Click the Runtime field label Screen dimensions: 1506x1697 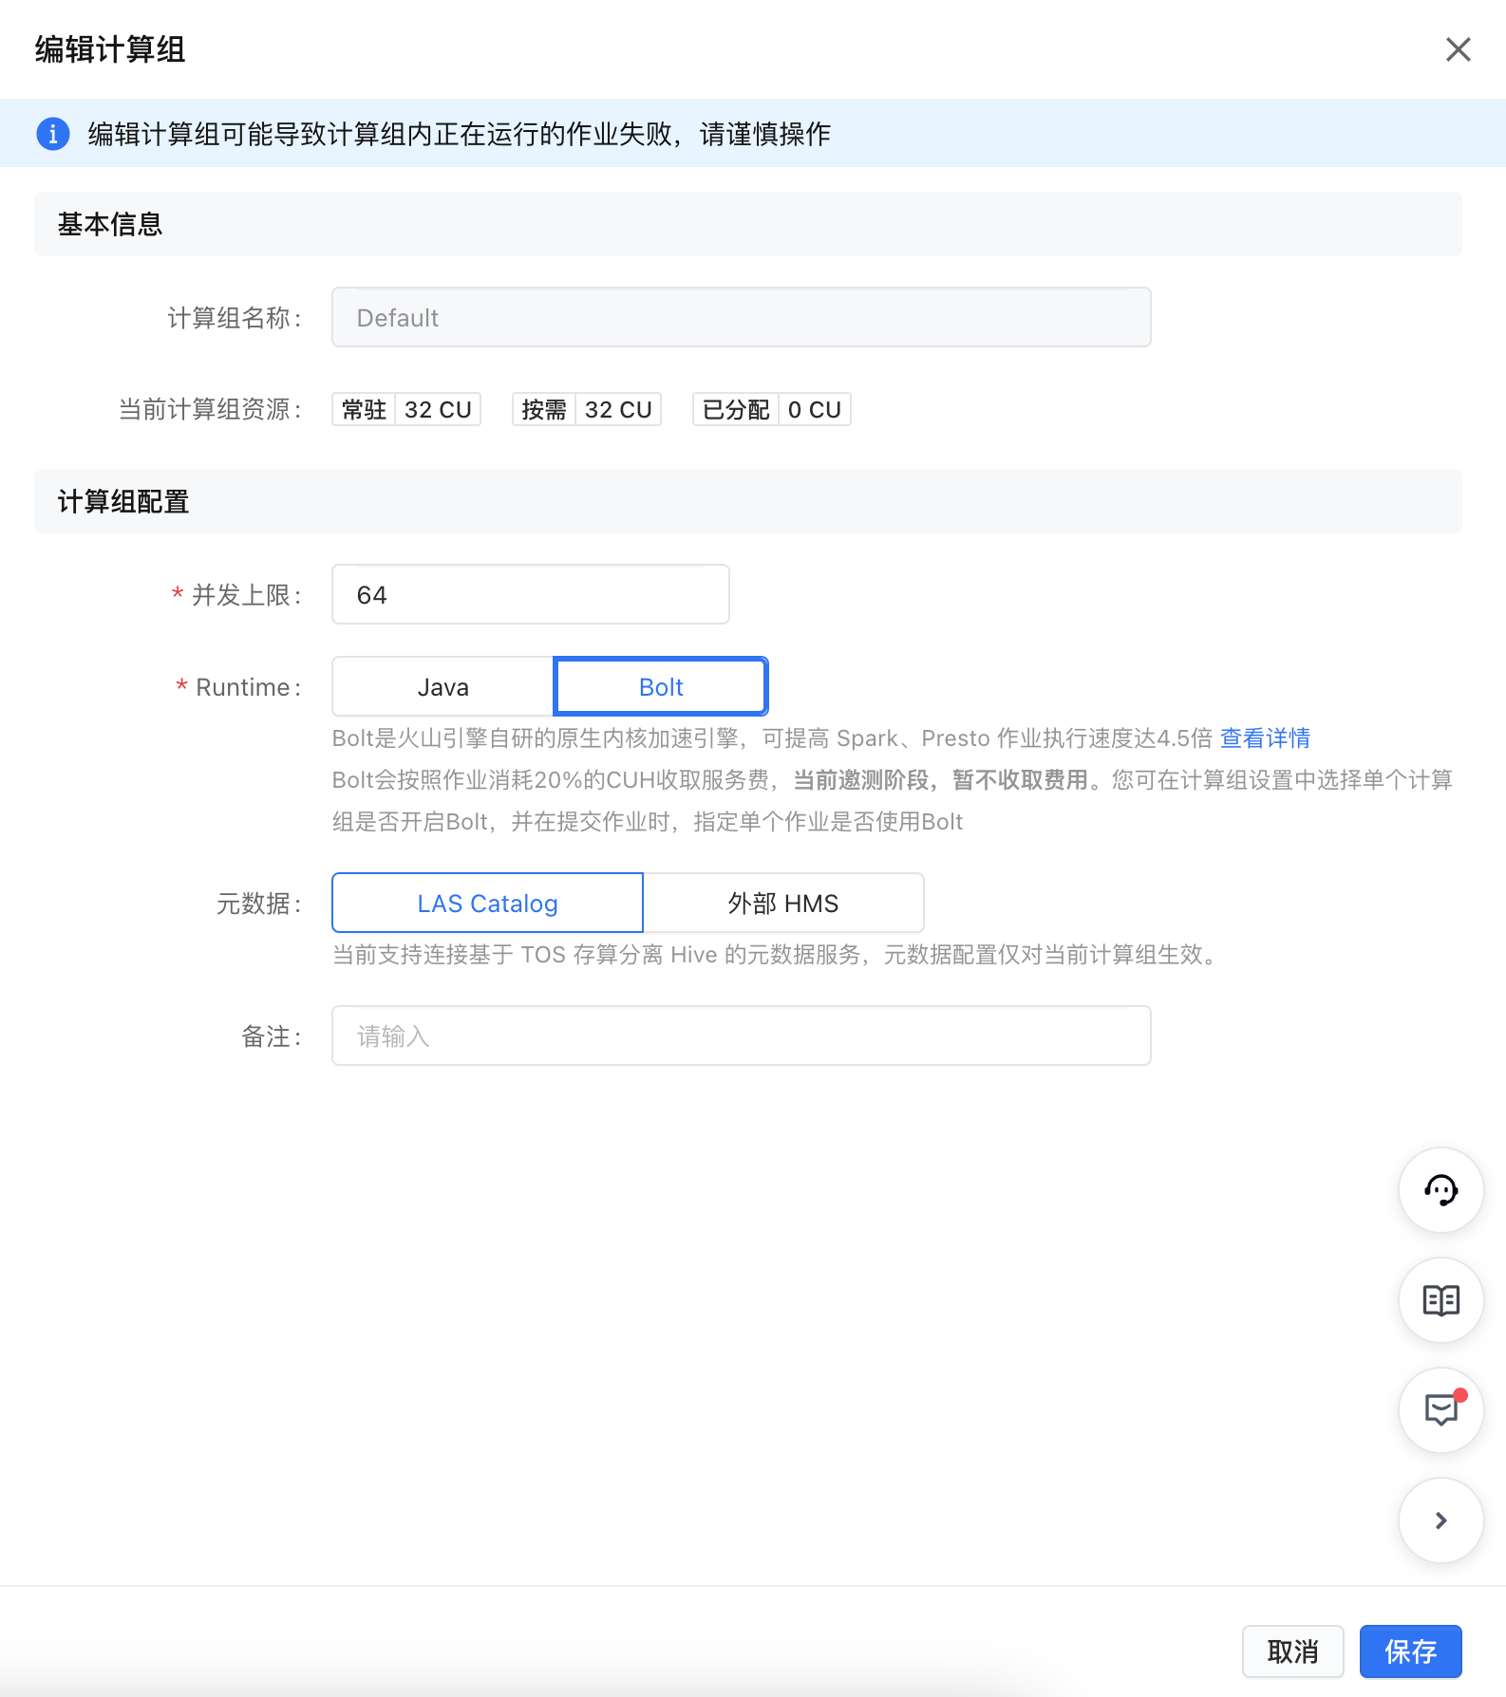[x=242, y=686]
